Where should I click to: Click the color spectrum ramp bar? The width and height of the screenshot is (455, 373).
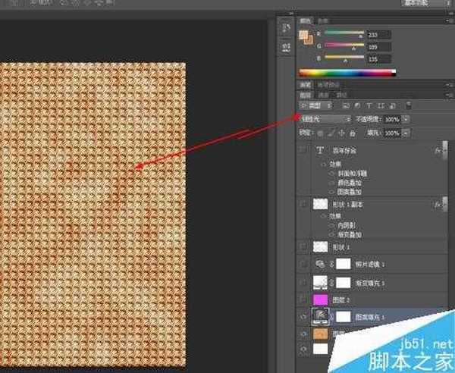(347, 73)
